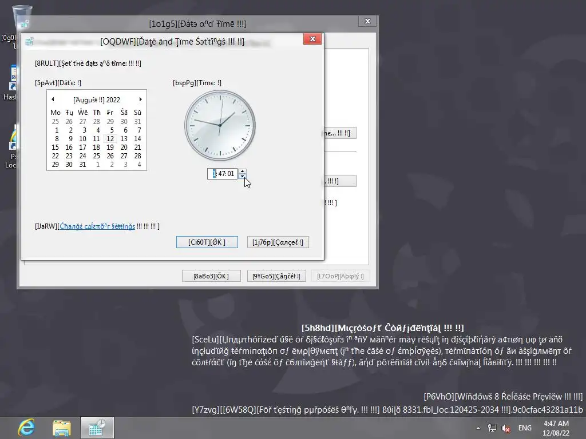Select August 24 in calendar

pos(82,156)
